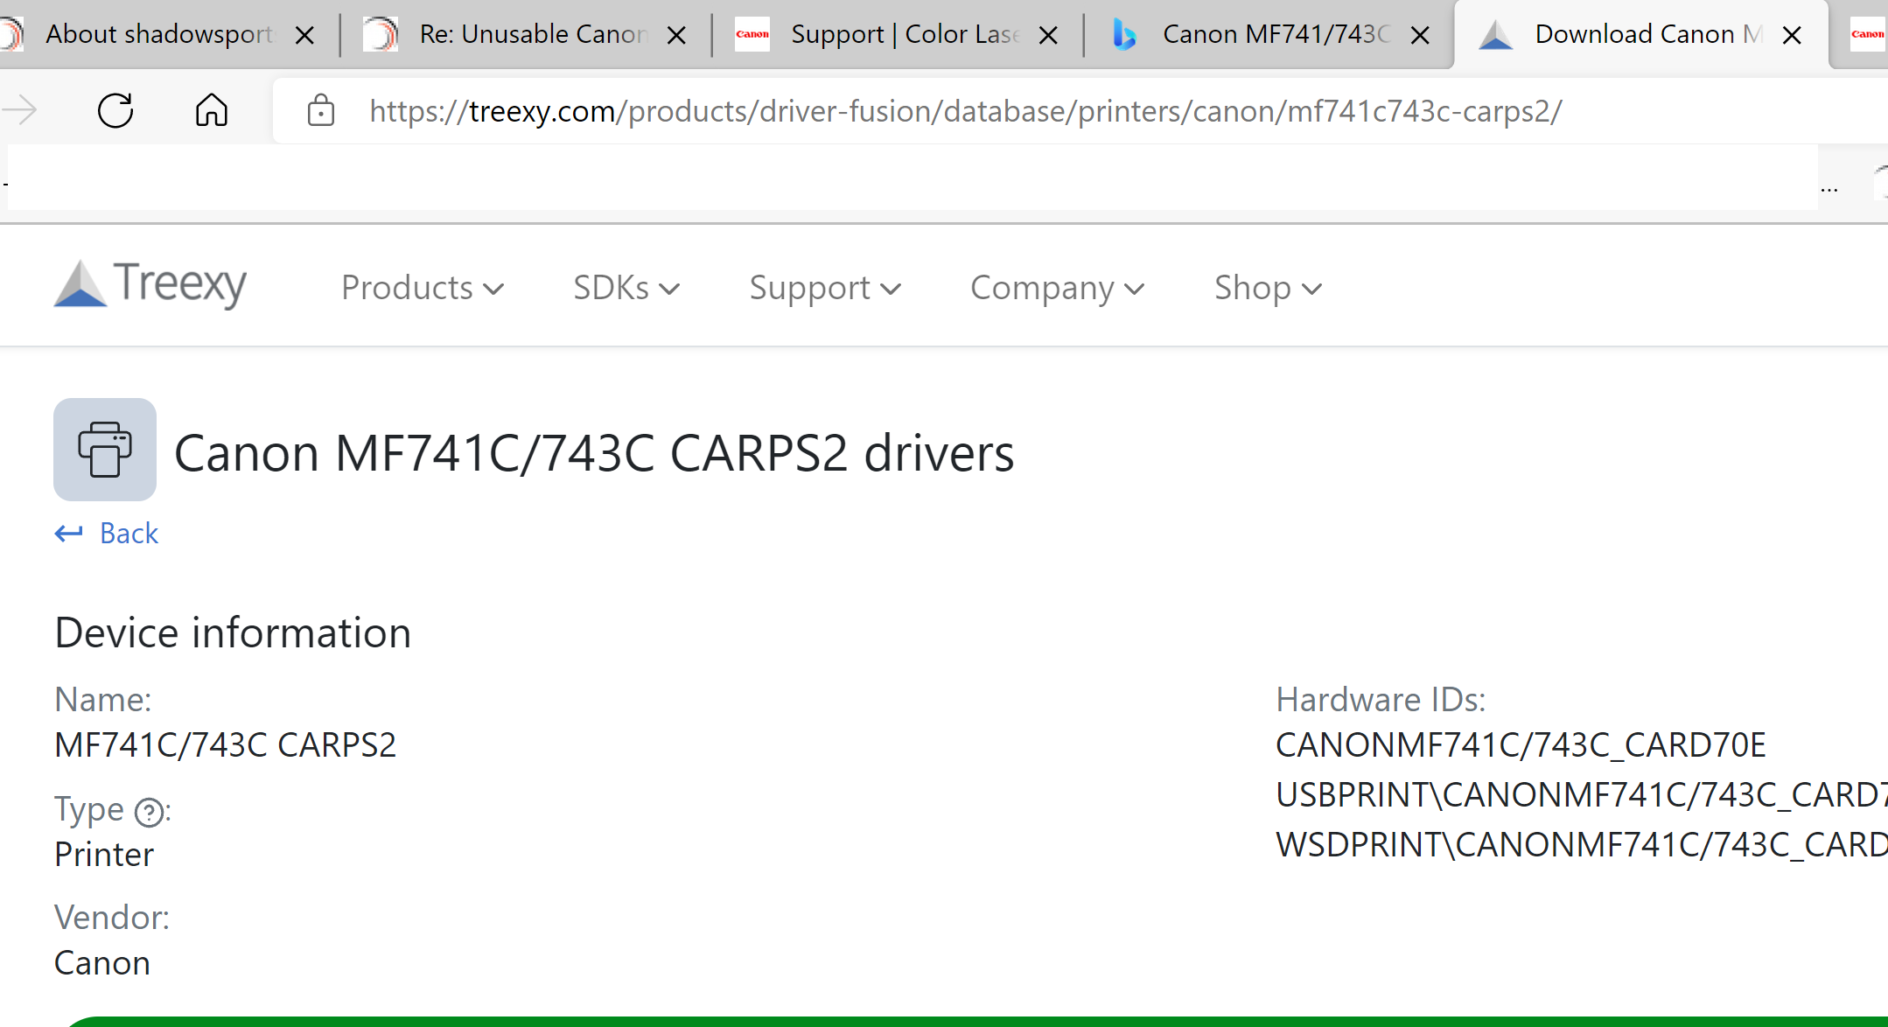Click the printer icon beside the page title

(105, 450)
